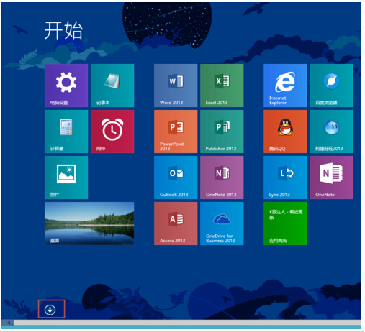Open the Photos (照片) tile
Viewport: 365px width, 332px height.
point(66,177)
